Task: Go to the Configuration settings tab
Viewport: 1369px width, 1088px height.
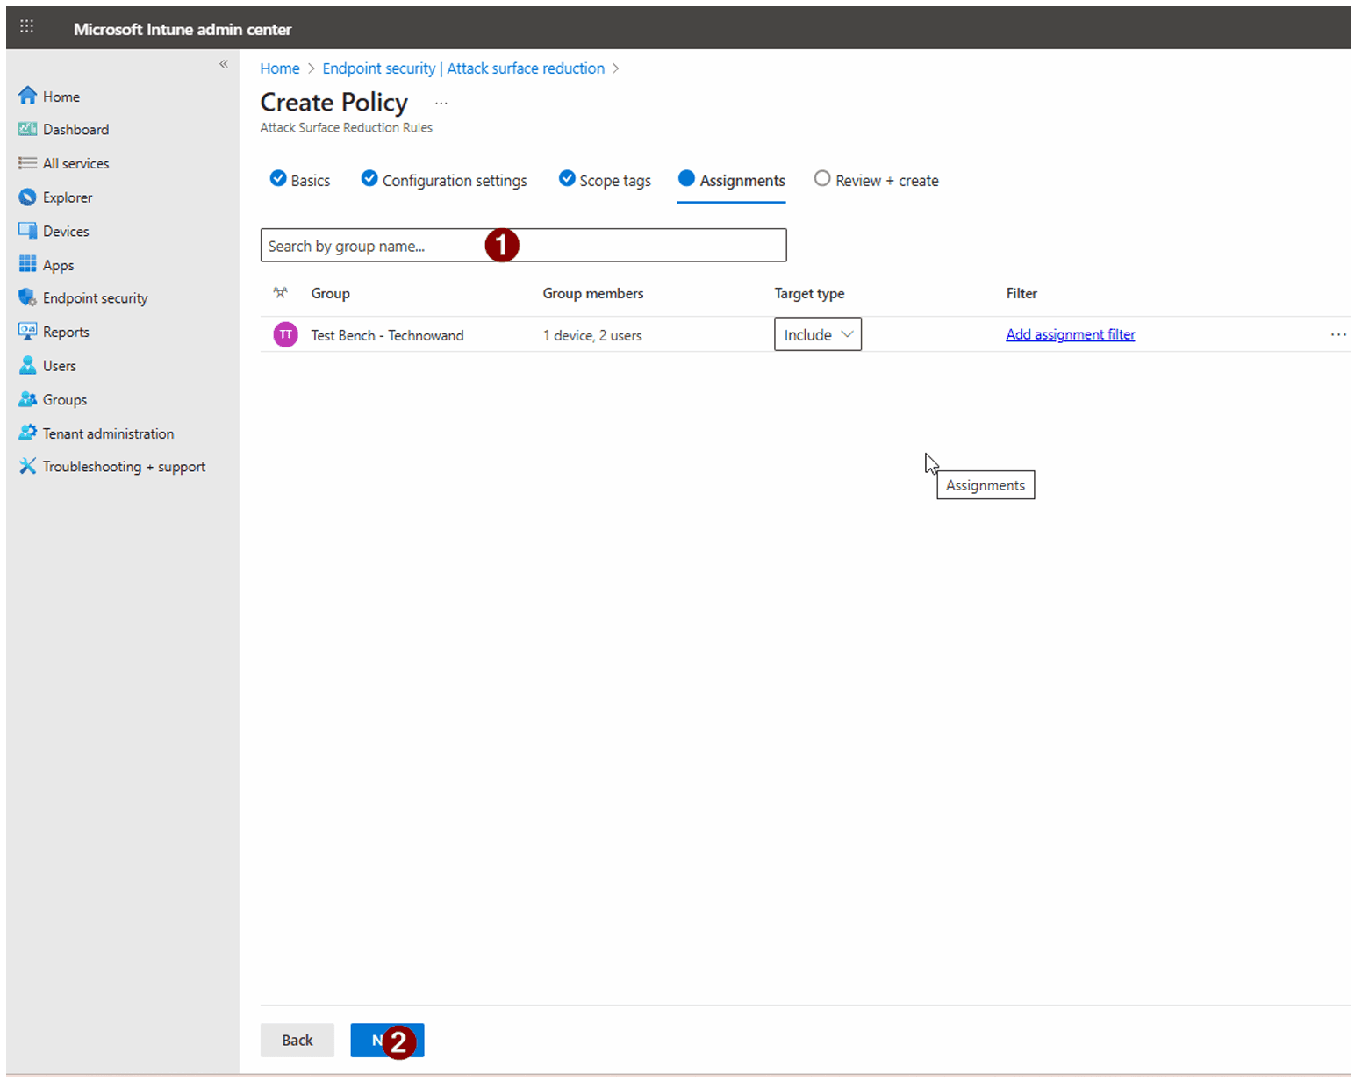Action: pyautogui.click(x=444, y=180)
